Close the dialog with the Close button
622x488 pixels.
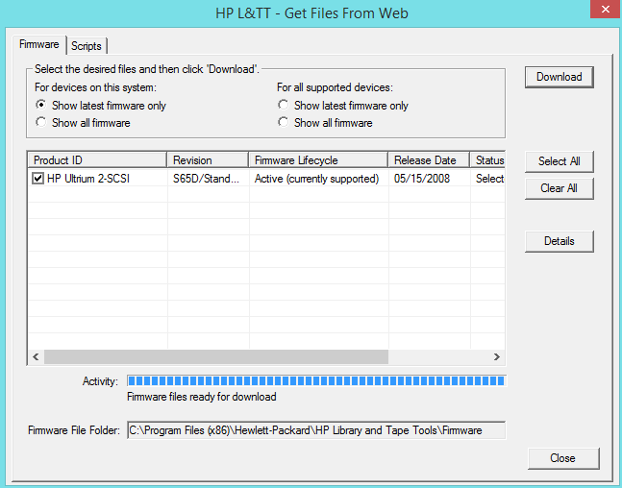(x=563, y=458)
